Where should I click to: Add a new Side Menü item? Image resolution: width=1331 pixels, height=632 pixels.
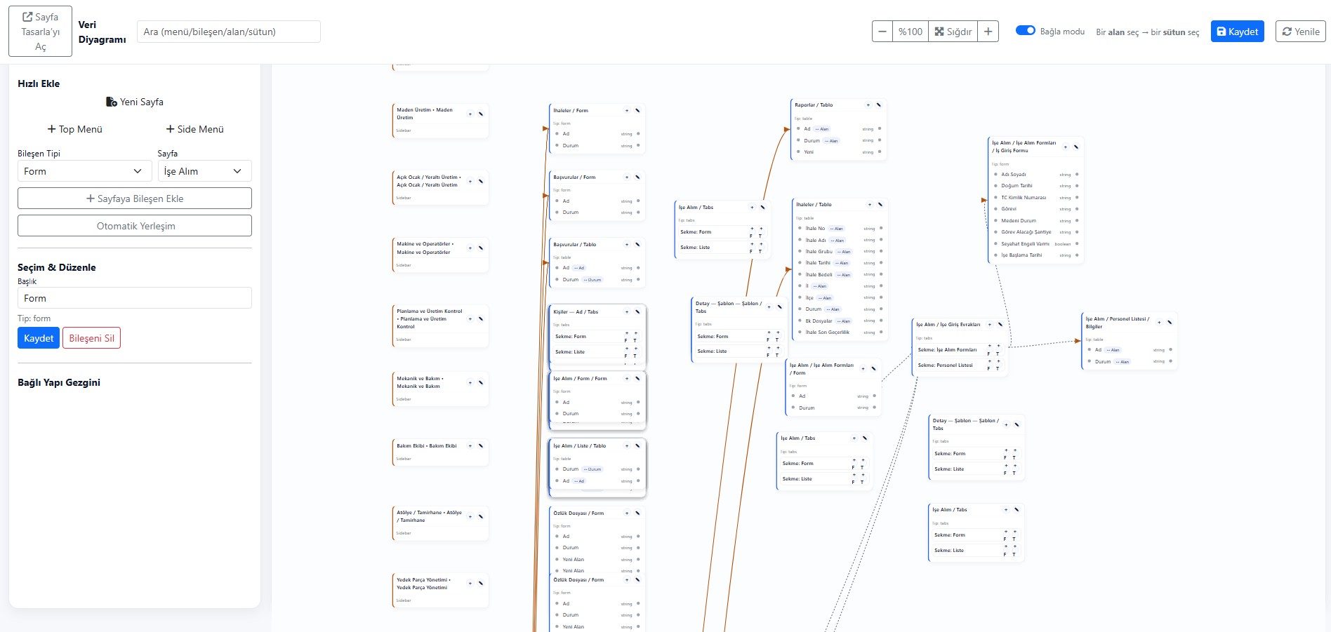[194, 129]
